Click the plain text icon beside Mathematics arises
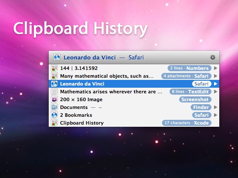The image size is (238, 178). 54,92
